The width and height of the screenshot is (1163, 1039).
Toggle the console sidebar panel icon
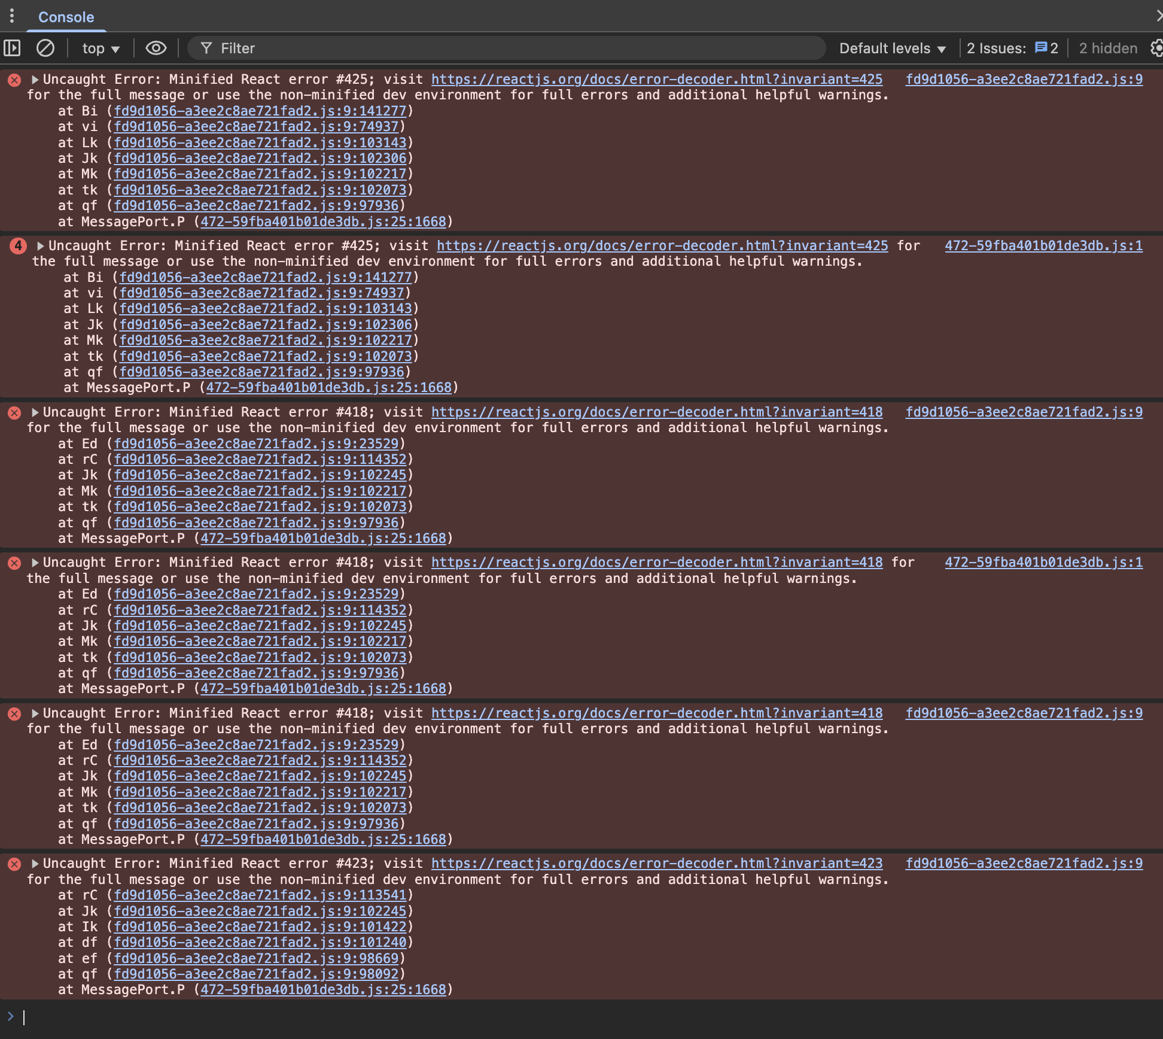(x=12, y=48)
